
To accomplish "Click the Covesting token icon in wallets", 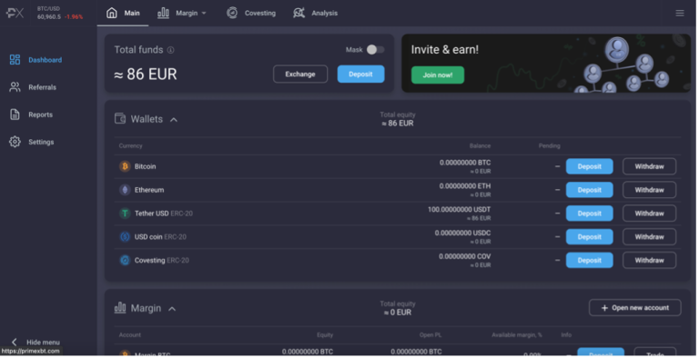I will point(126,261).
